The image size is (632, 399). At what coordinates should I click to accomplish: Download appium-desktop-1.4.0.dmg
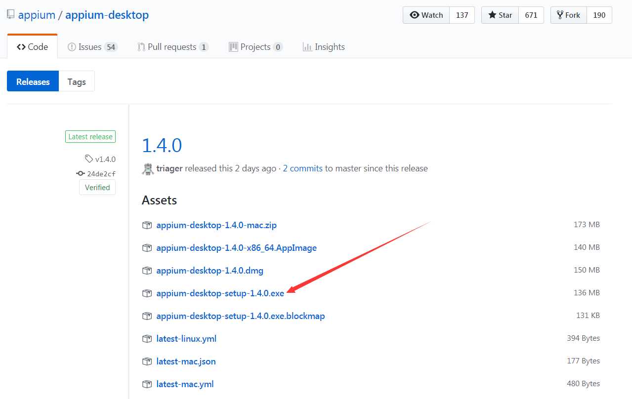click(210, 271)
